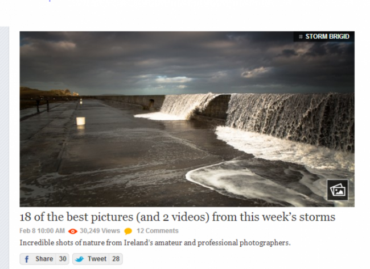The height and width of the screenshot is (269, 370).
Task: Click the Facebook f logo icon
Action: [x=27, y=259]
